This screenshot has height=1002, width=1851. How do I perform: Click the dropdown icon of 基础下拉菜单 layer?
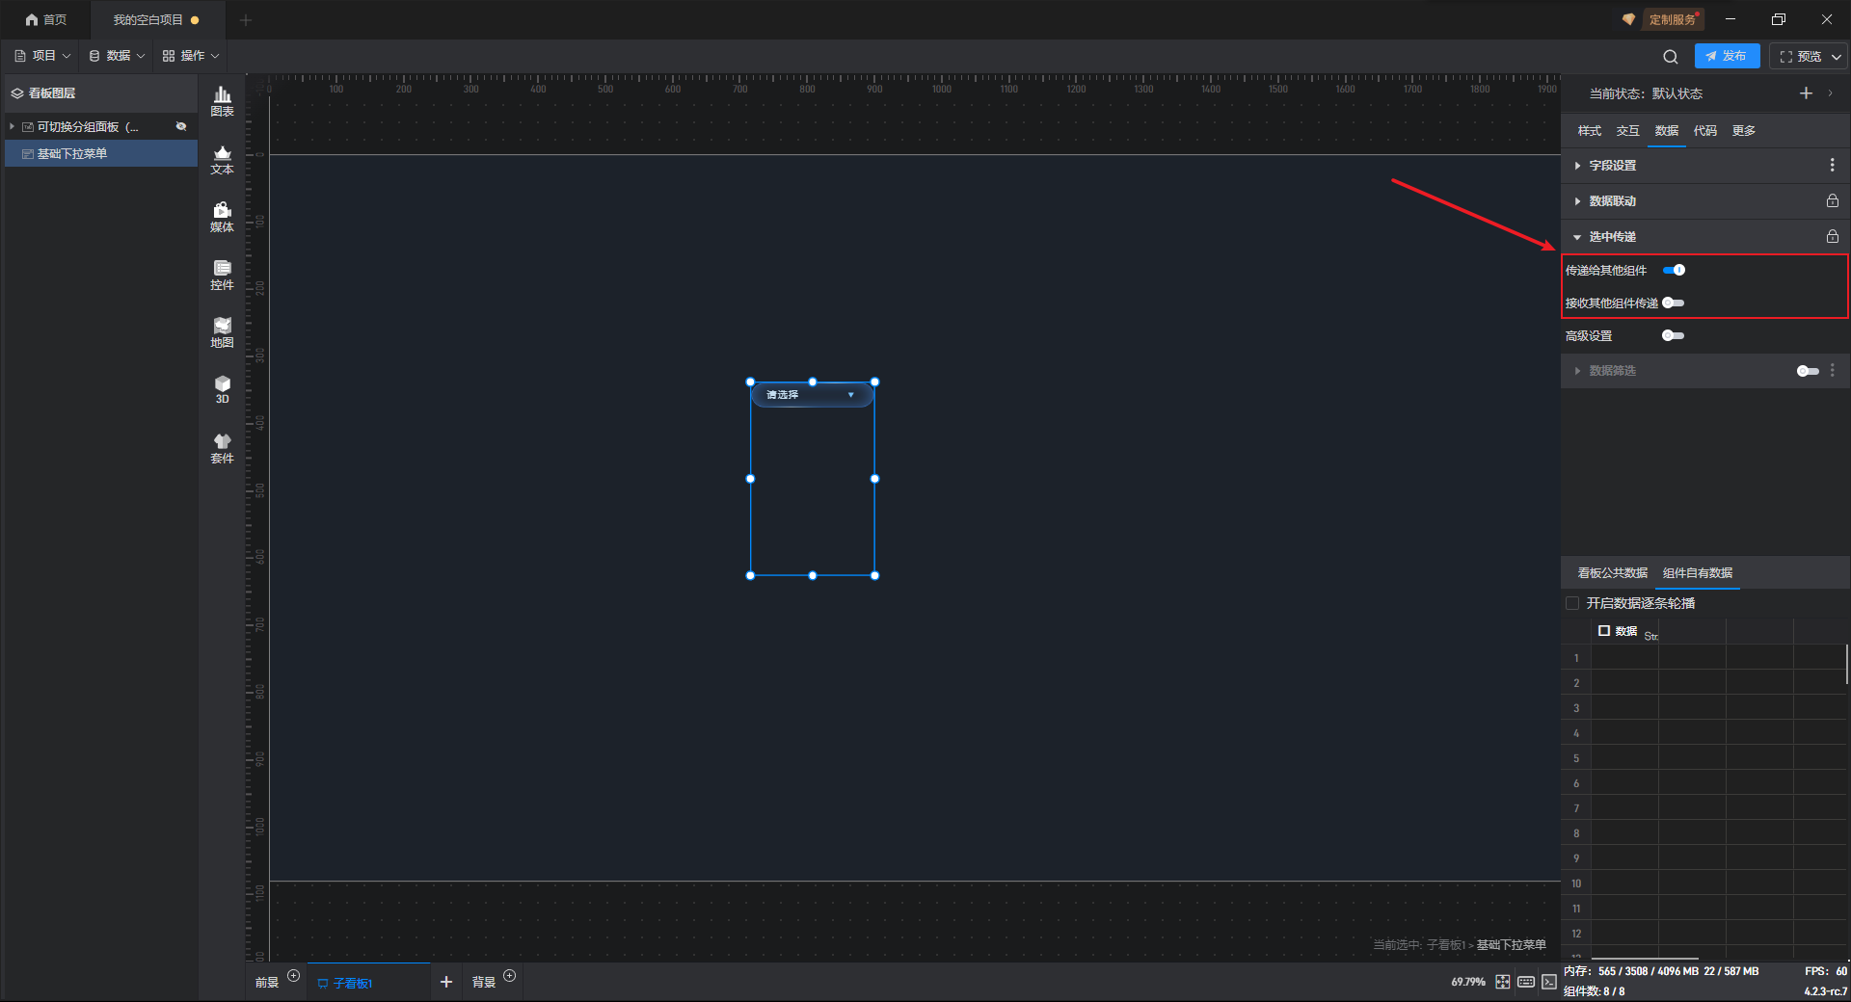[x=28, y=154]
